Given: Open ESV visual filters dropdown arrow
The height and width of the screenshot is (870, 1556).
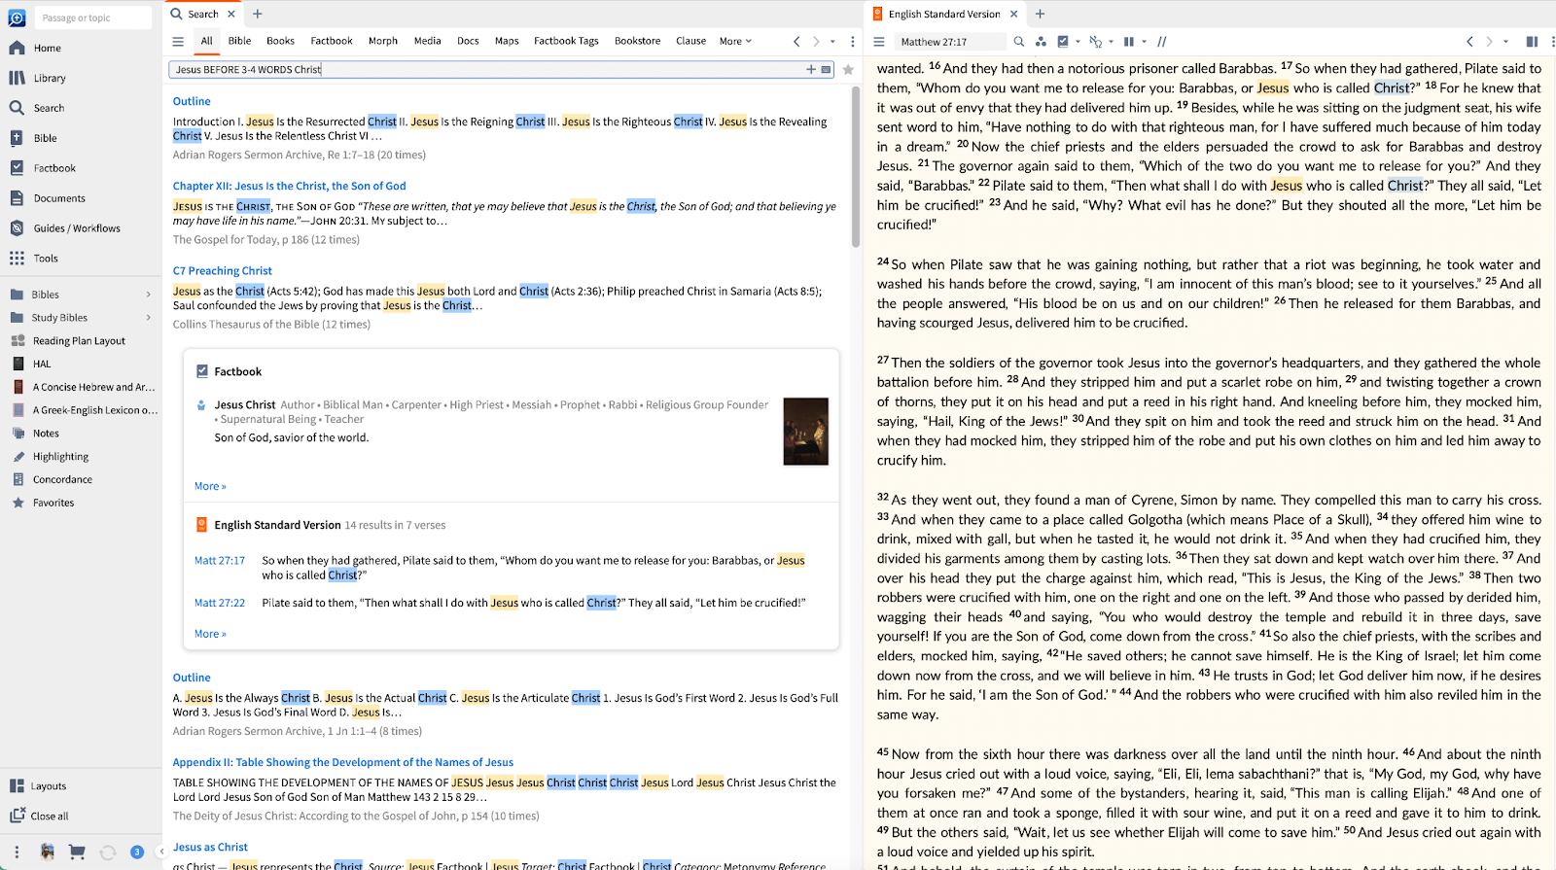Looking at the screenshot, I should [1078, 42].
